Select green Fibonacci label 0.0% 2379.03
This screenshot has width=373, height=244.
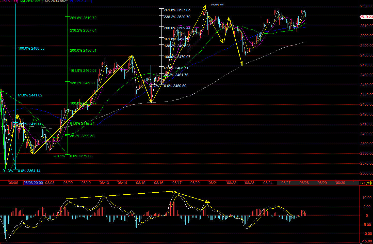pos(81,156)
